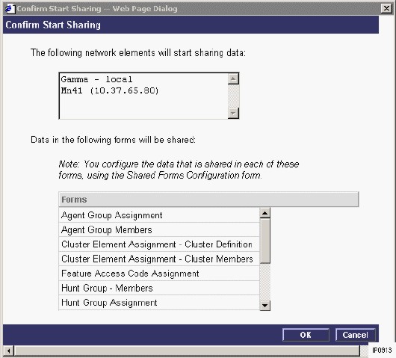Click the OK button to confirm sharing
This screenshot has width=396, height=358.
click(x=306, y=335)
